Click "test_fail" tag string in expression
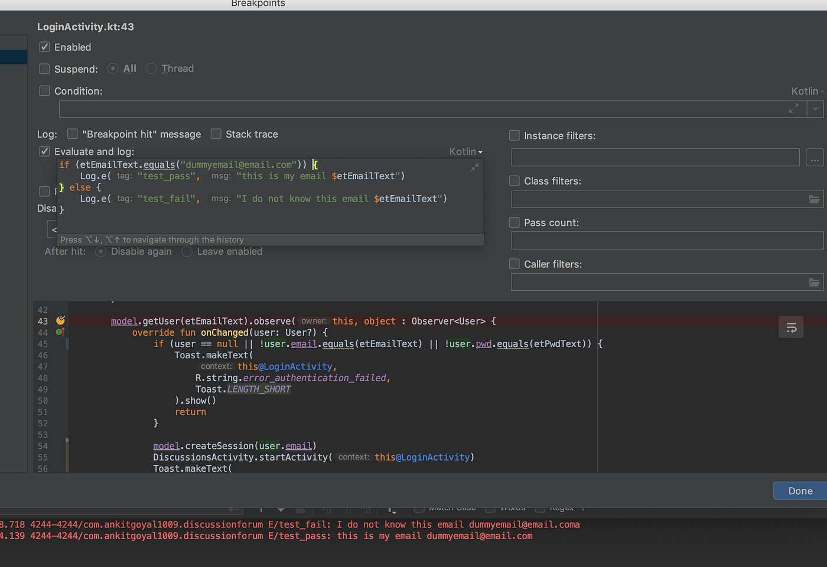 click(x=167, y=199)
